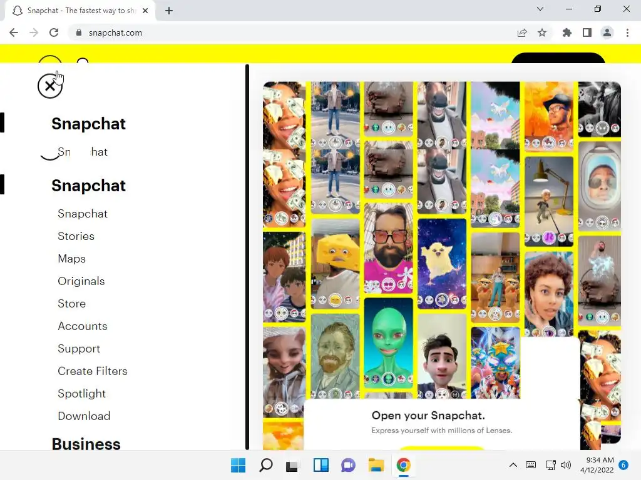
Task: Open Originals menu link
Action: click(x=81, y=281)
